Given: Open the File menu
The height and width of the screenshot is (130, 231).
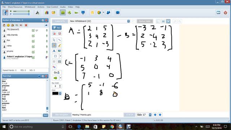Looking at the screenshot, I should point(4,7).
